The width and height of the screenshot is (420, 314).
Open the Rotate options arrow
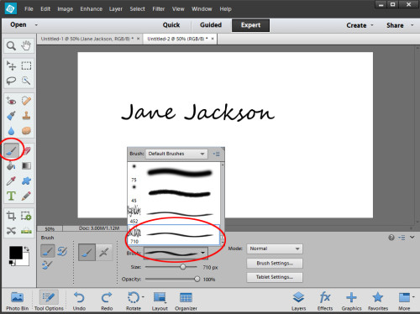click(143, 296)
